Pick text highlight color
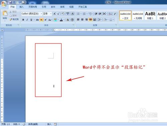 (x=55, y=20)
